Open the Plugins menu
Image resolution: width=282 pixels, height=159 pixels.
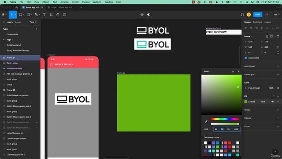click(85, 2)
